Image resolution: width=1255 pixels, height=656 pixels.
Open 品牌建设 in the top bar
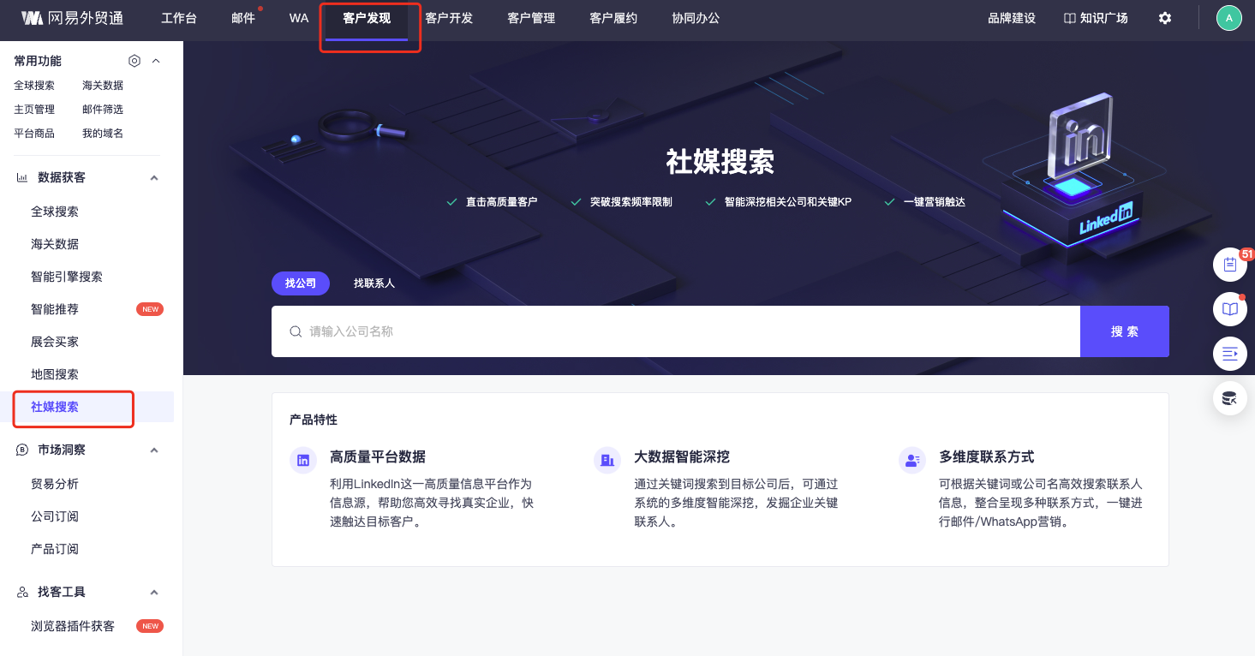1012,18
